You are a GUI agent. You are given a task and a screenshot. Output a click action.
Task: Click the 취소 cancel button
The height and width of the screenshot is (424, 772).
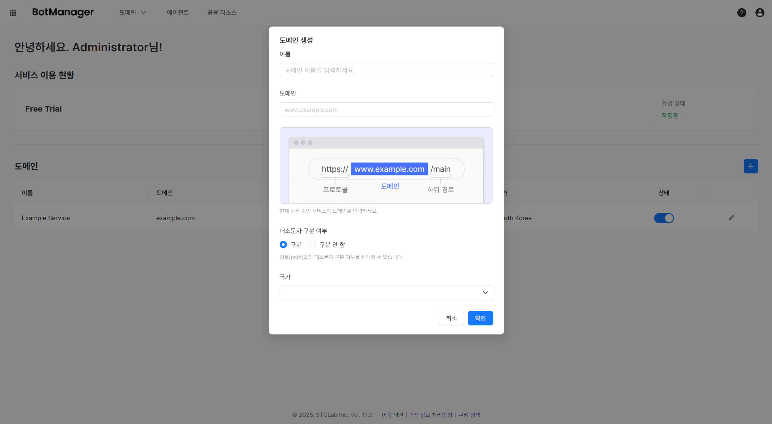click(451, 318)
